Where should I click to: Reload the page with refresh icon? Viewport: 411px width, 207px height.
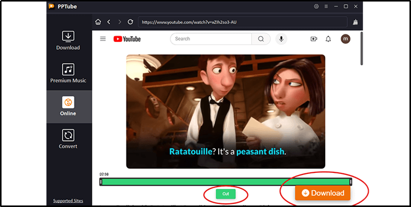pos(130,22)
